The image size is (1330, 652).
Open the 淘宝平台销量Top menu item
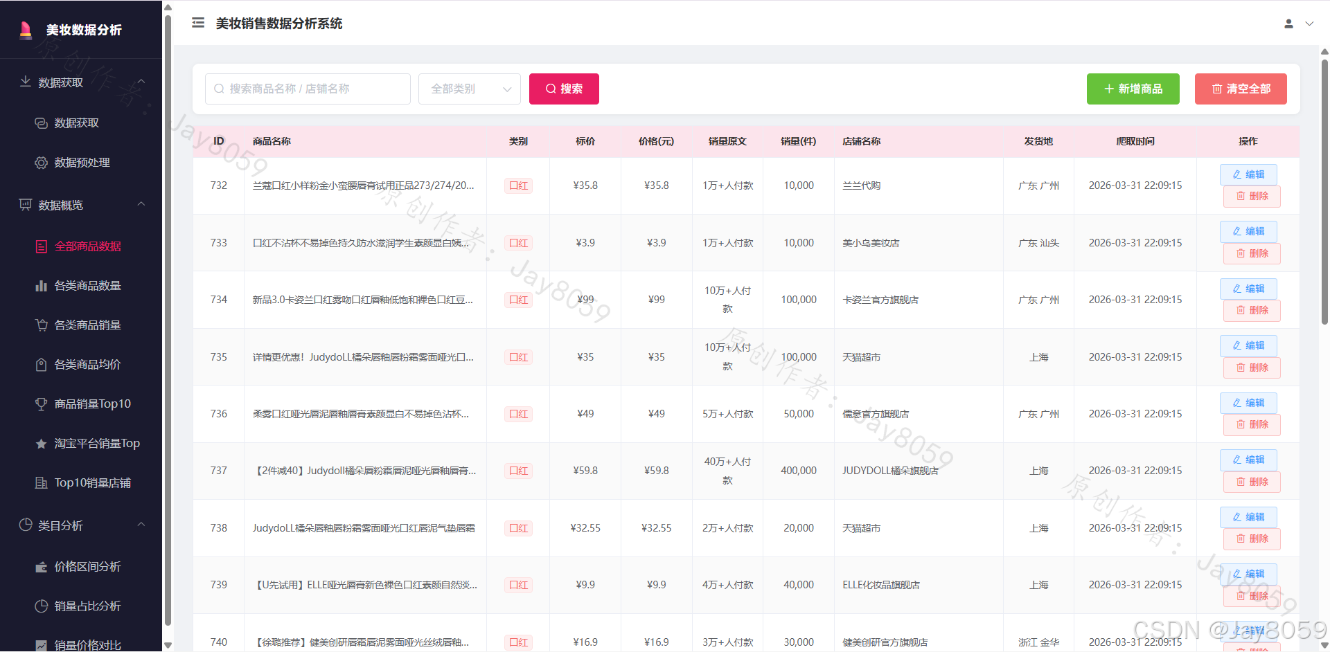pyautogui.click(x=81, y=443)
